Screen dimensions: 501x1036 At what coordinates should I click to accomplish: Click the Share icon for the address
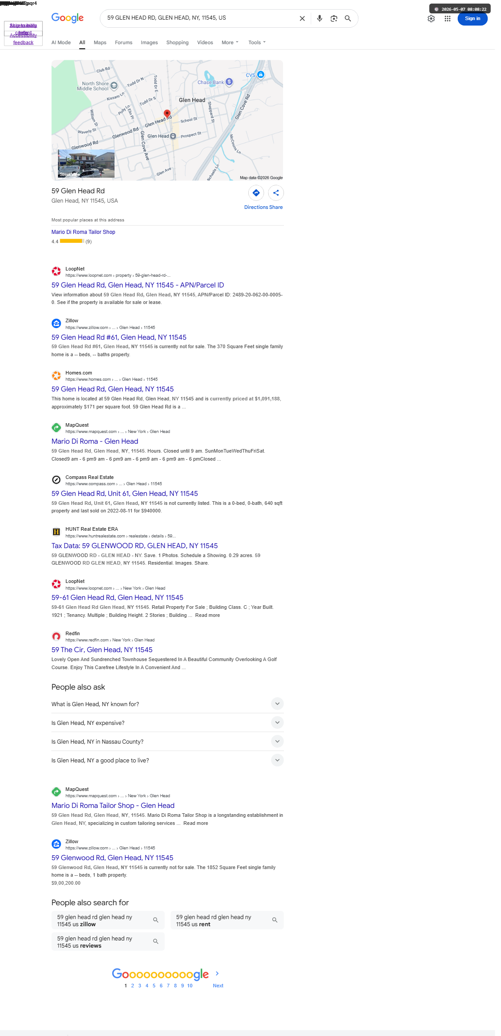tap(276, 193)
